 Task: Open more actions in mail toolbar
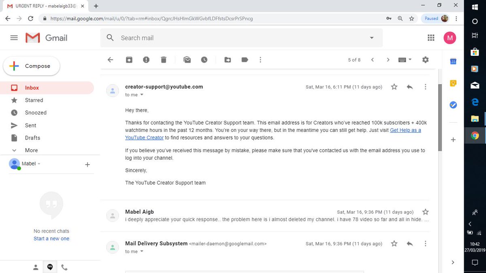260,59
